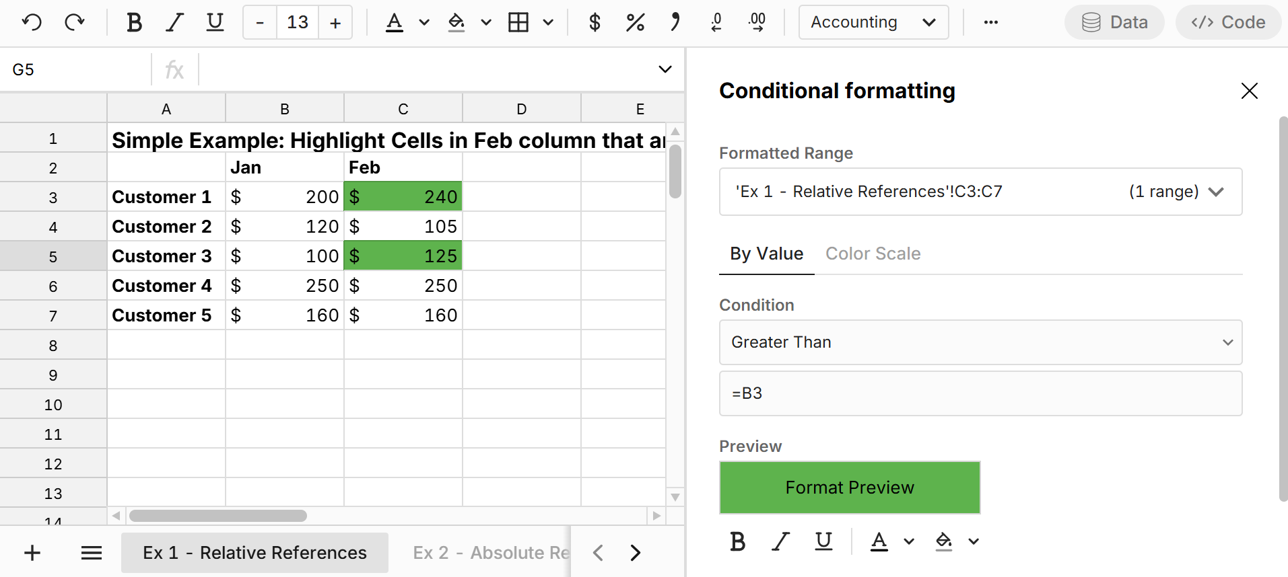
Task: Click the decrease decimal places icon
Action: click(x=716, y=23)
